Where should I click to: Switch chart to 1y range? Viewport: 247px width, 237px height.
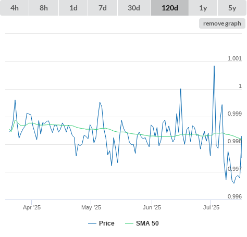203,8
